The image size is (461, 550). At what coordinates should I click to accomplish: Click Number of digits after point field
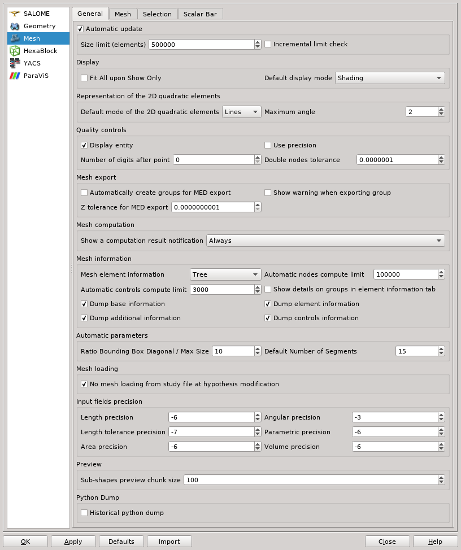[x=214, y=160]
